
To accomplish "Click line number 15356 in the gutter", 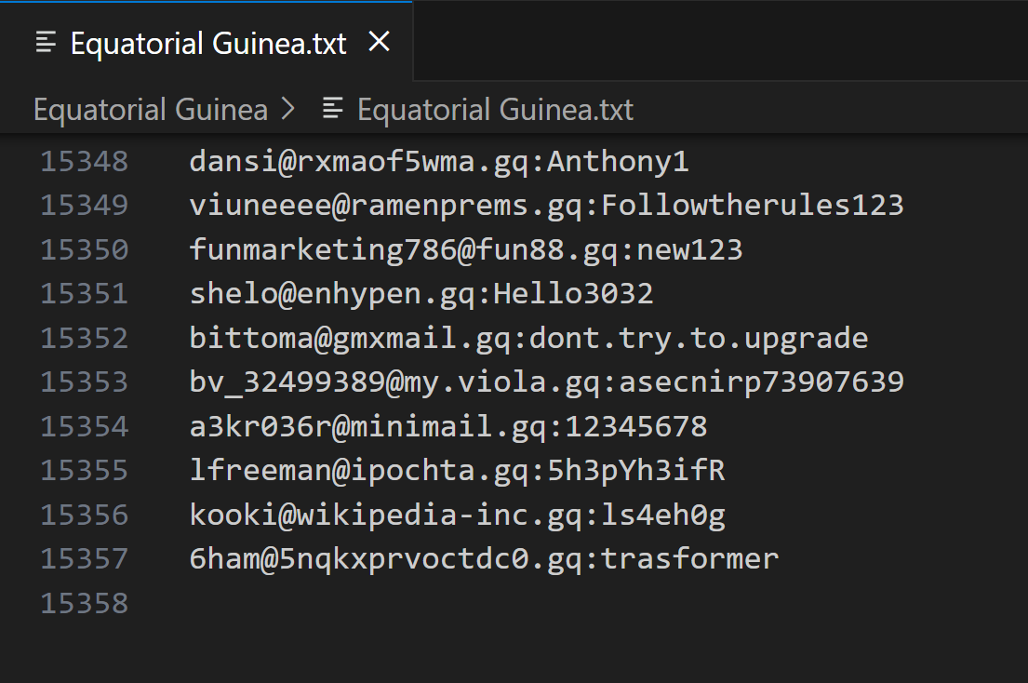I will point(85,516).
